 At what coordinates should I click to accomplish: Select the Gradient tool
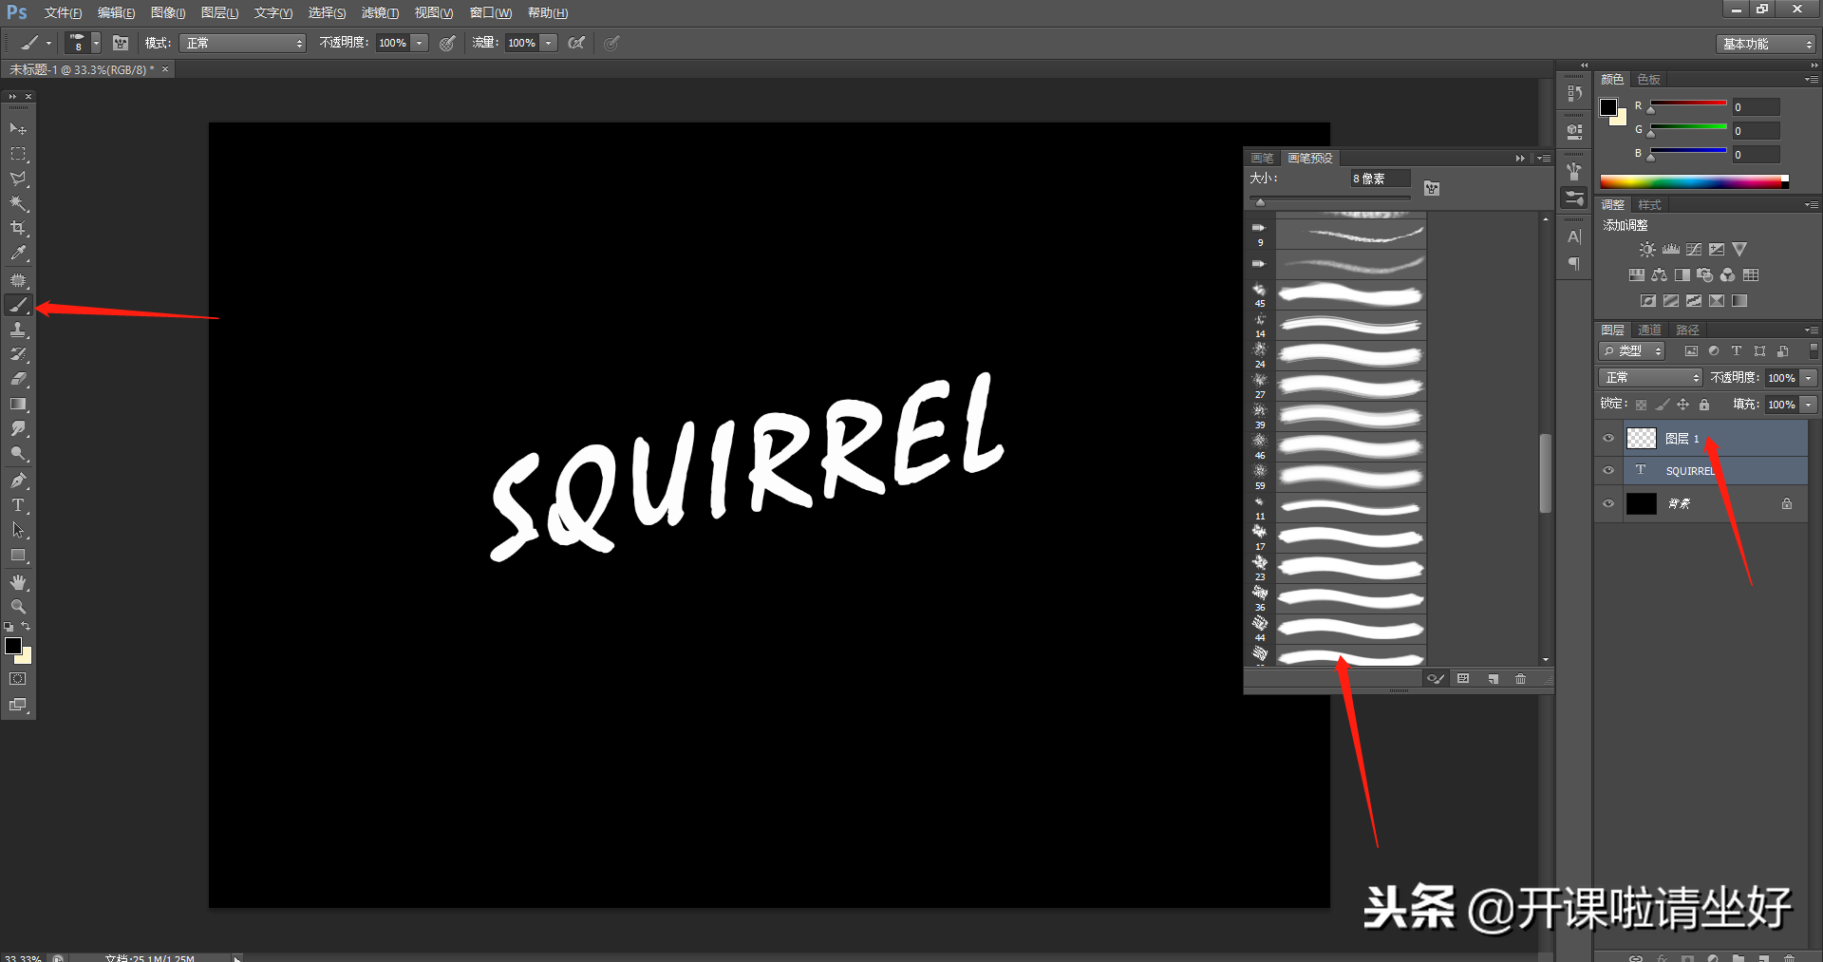click(x=18, y=405)
